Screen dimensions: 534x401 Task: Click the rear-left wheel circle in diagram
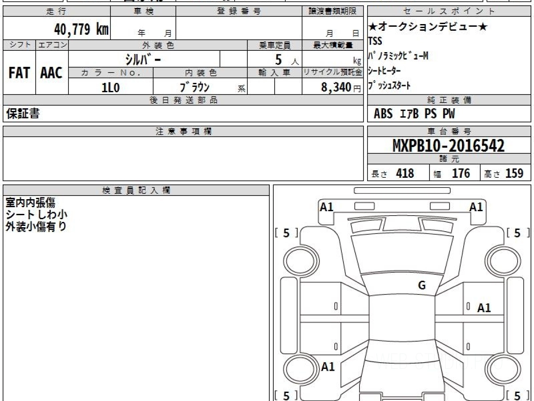298,369
